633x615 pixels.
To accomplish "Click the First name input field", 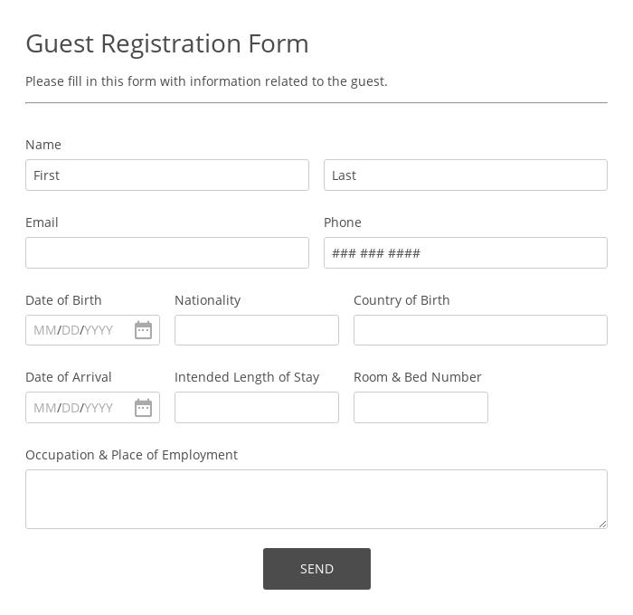I will (x=167, y=175).
